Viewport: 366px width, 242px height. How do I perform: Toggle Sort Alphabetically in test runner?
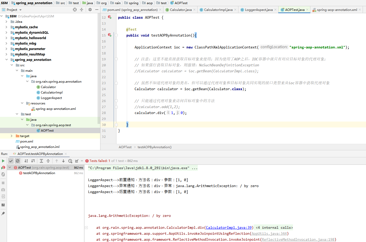[x=26, y=161]
